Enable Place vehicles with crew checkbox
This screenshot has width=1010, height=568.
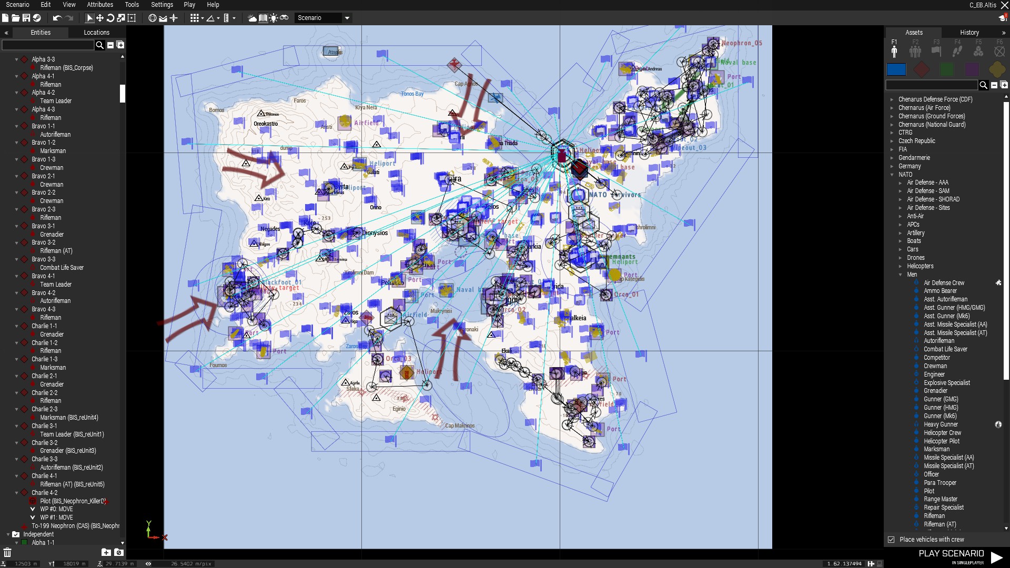(x=891, y=540)
